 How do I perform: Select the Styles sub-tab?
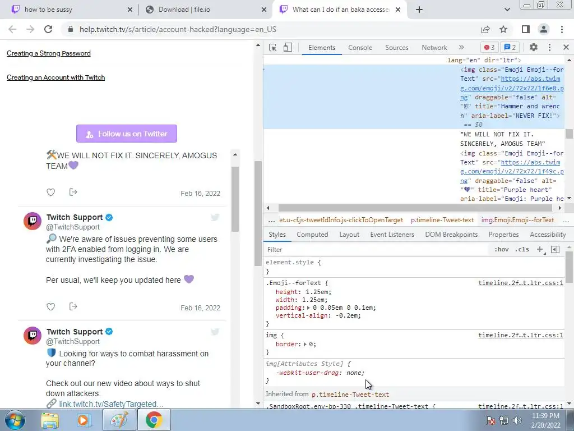(277, 235)
